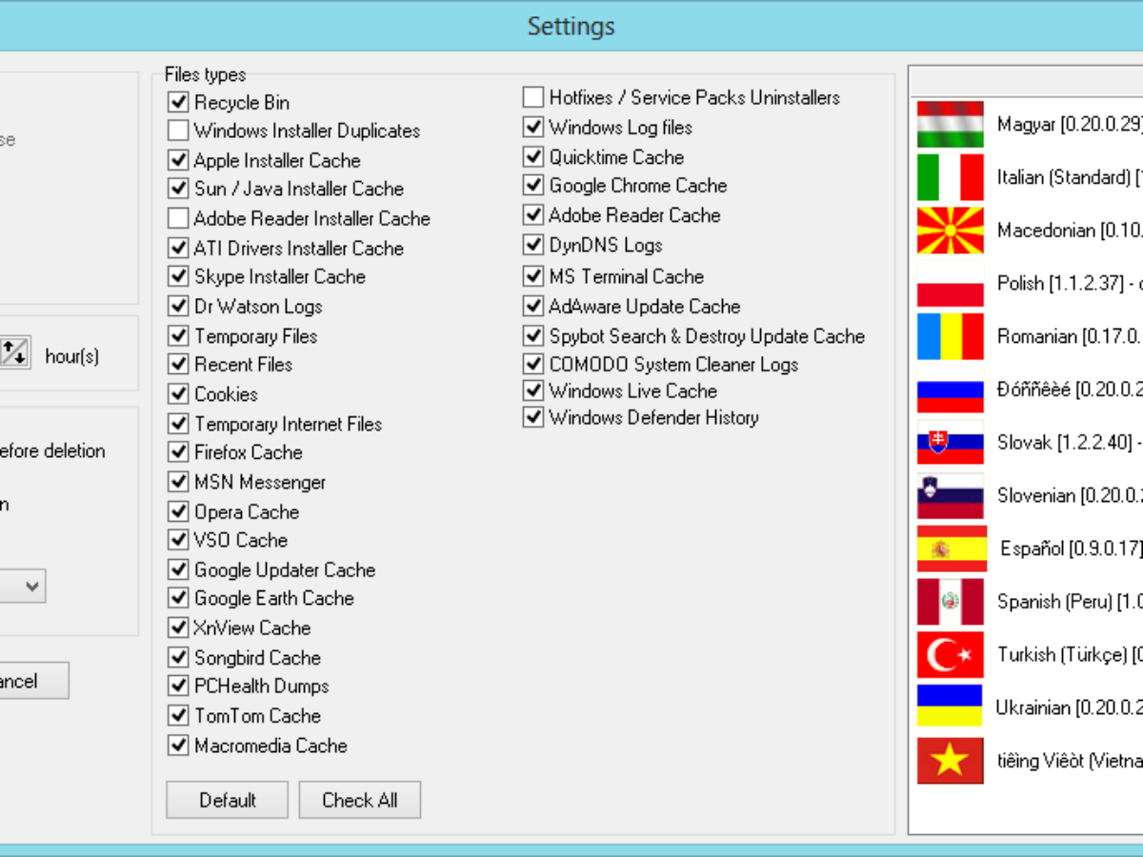Viewport: 1143px width, 857px height.
Task: Click the Russian flag icon
Action: [951, 389]
